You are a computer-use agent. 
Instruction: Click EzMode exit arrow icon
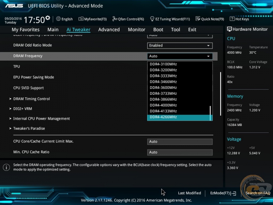point(233,193)
